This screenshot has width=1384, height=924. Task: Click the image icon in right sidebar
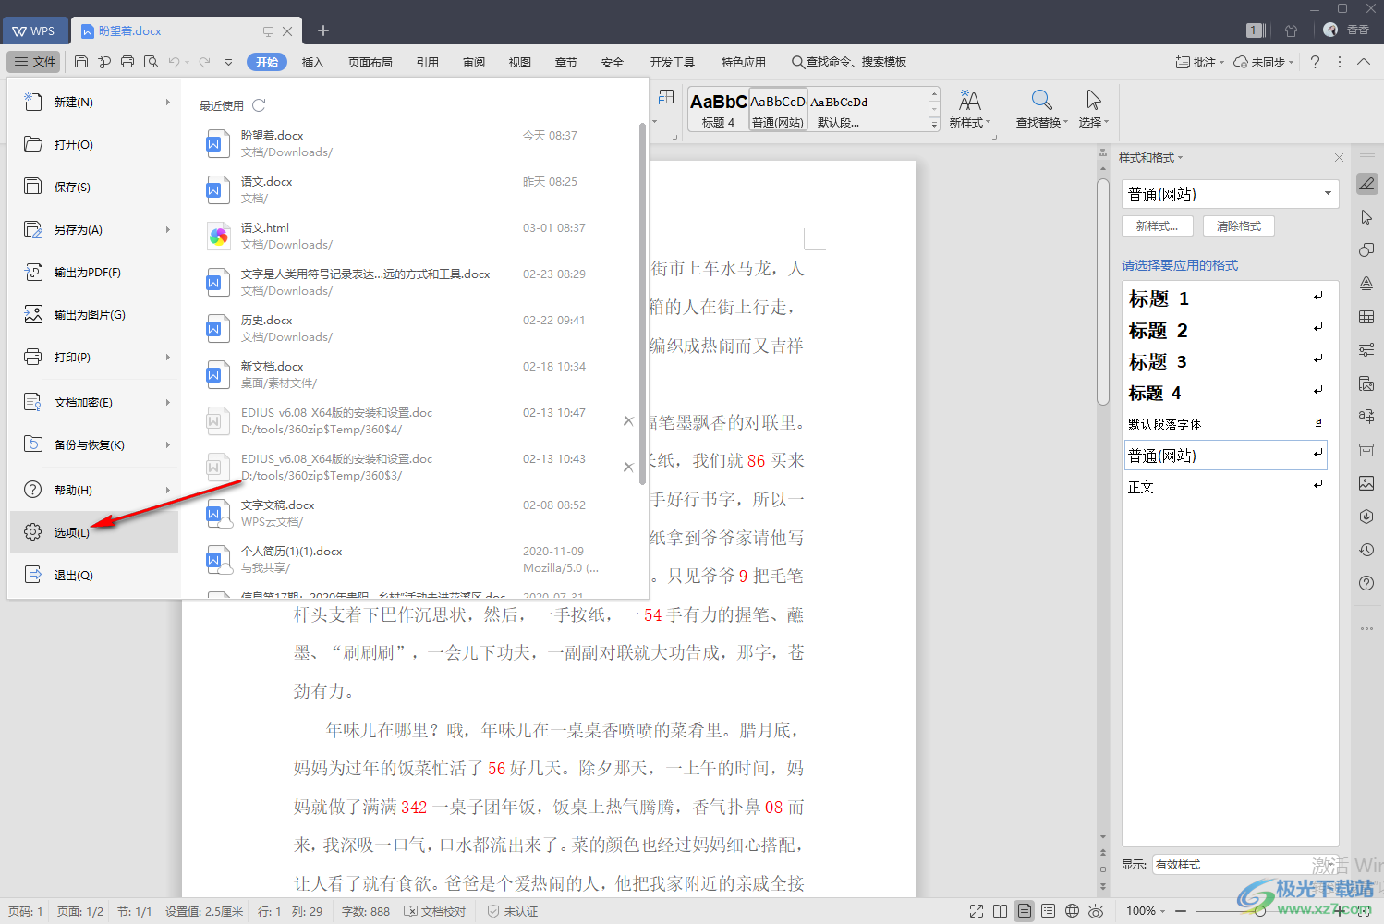pos(1366,483)
